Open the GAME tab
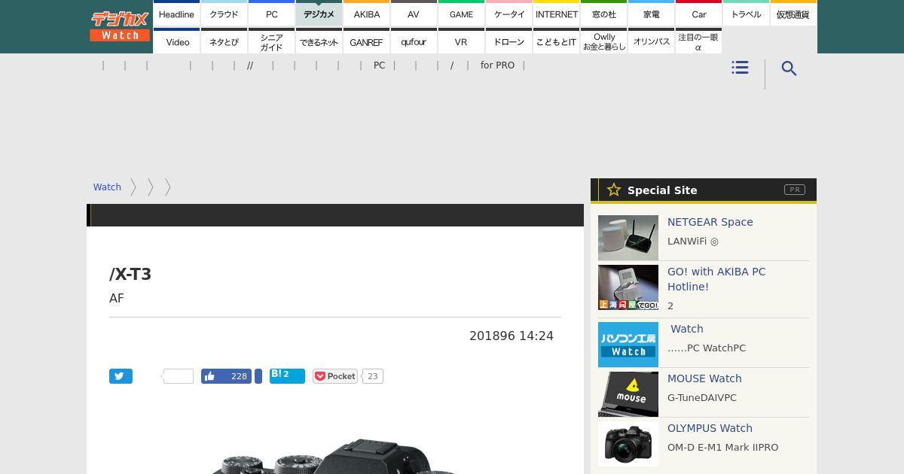The width and height of the screenshot is (904, 474). 461,14
